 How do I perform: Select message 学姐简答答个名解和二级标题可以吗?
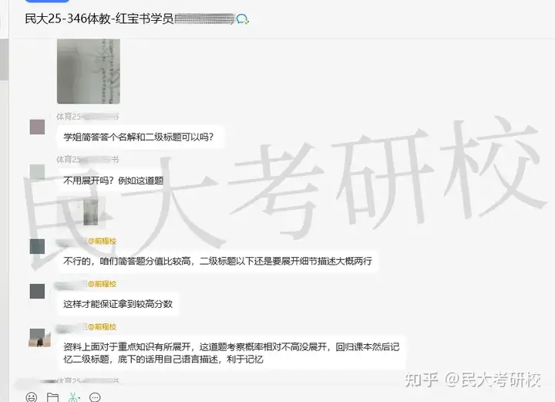140,137
